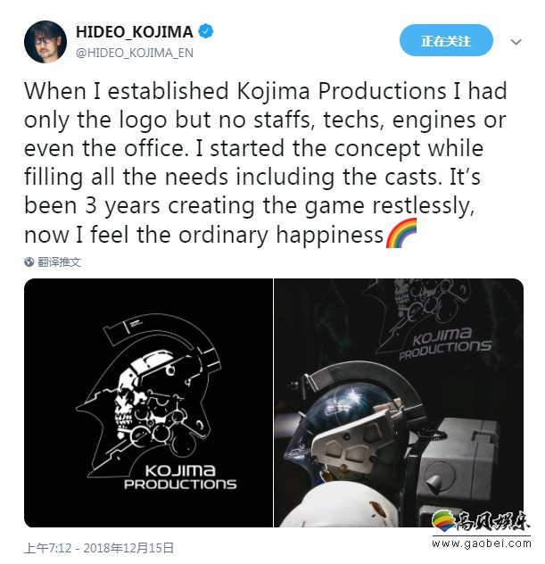This screenshot has width=545, height=564.
Task: Open the right Ludens helmet photo
Action: pos(399,402)
